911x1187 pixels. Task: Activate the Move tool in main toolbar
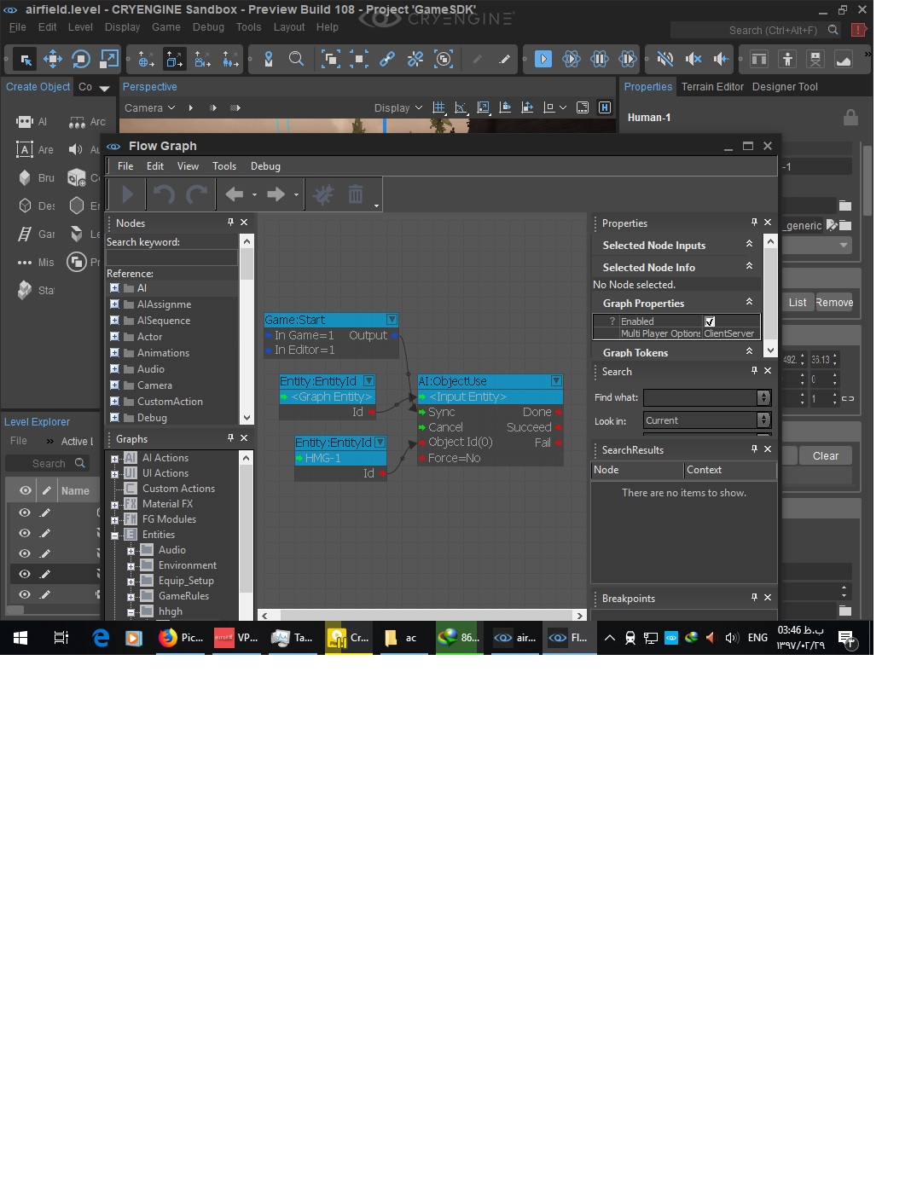(53, 59)
